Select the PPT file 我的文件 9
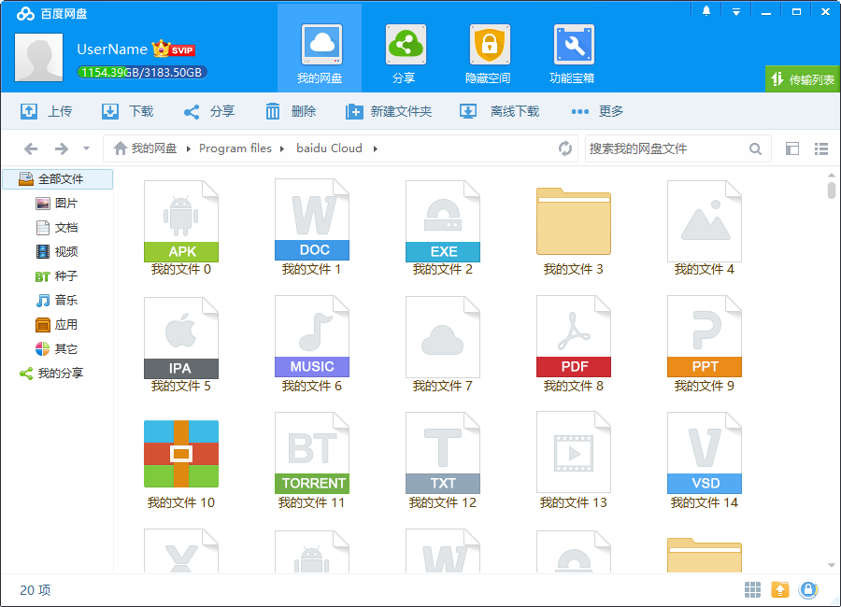 point(705,345)
